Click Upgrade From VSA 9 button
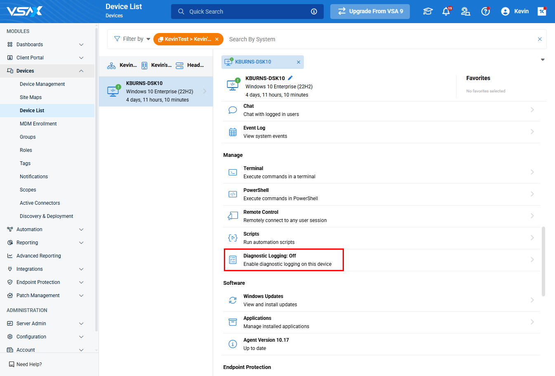Viewport: 555px width, 376px height. pyautogui.click(x=370, y=12)
